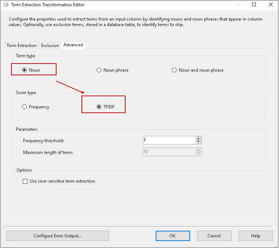Choose the Noun phrase radio button
This screenshot has width=279, height=248.
[x=99, y=70]
